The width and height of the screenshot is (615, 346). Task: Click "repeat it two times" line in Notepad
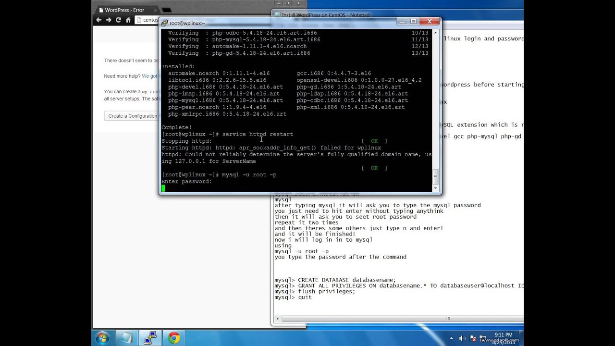[307, 222]
